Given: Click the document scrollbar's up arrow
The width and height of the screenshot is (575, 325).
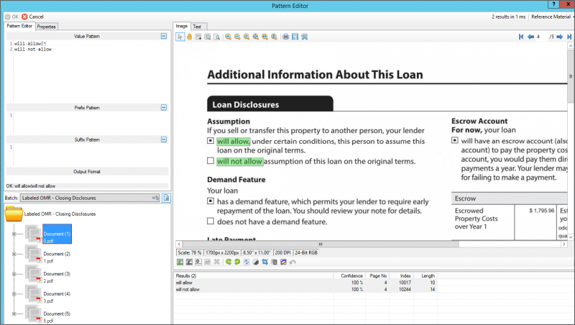Looking at the screenshot, I should tap(571, 45).
